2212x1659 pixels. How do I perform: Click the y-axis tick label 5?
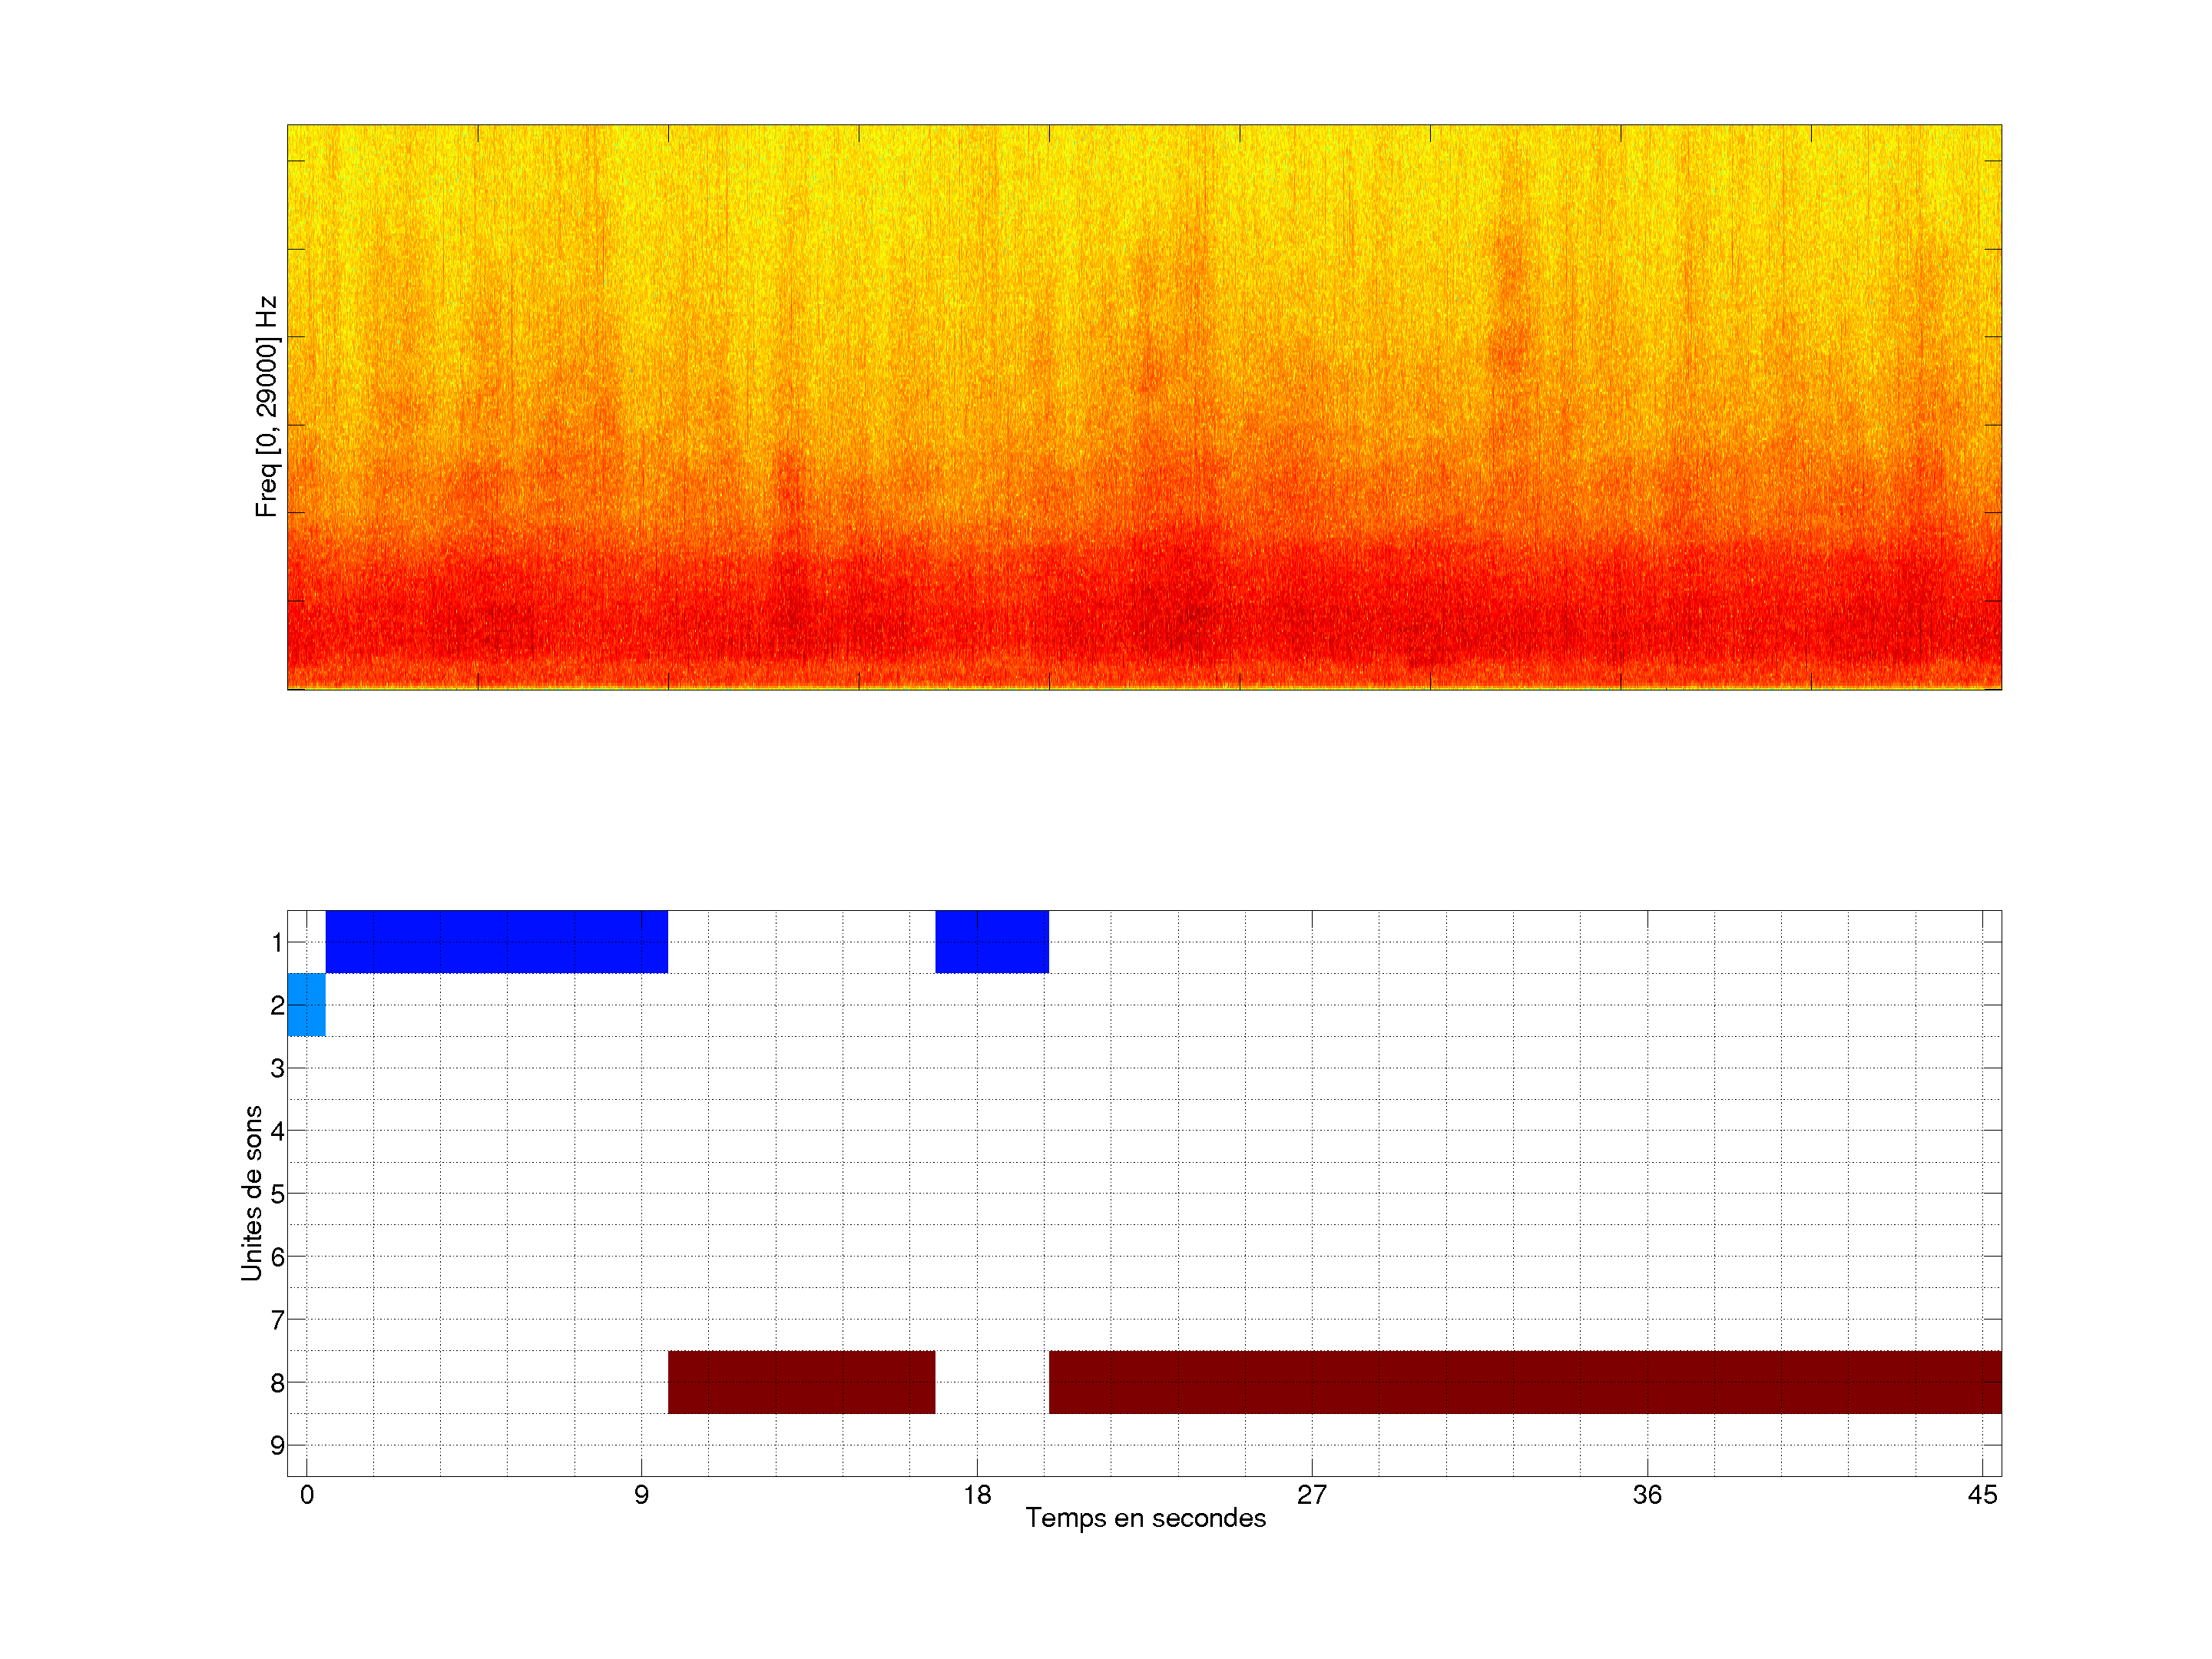pos(277,1194)
